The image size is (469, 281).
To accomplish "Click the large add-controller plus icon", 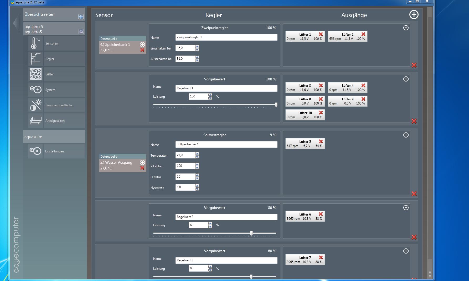I will coord(414,15).
